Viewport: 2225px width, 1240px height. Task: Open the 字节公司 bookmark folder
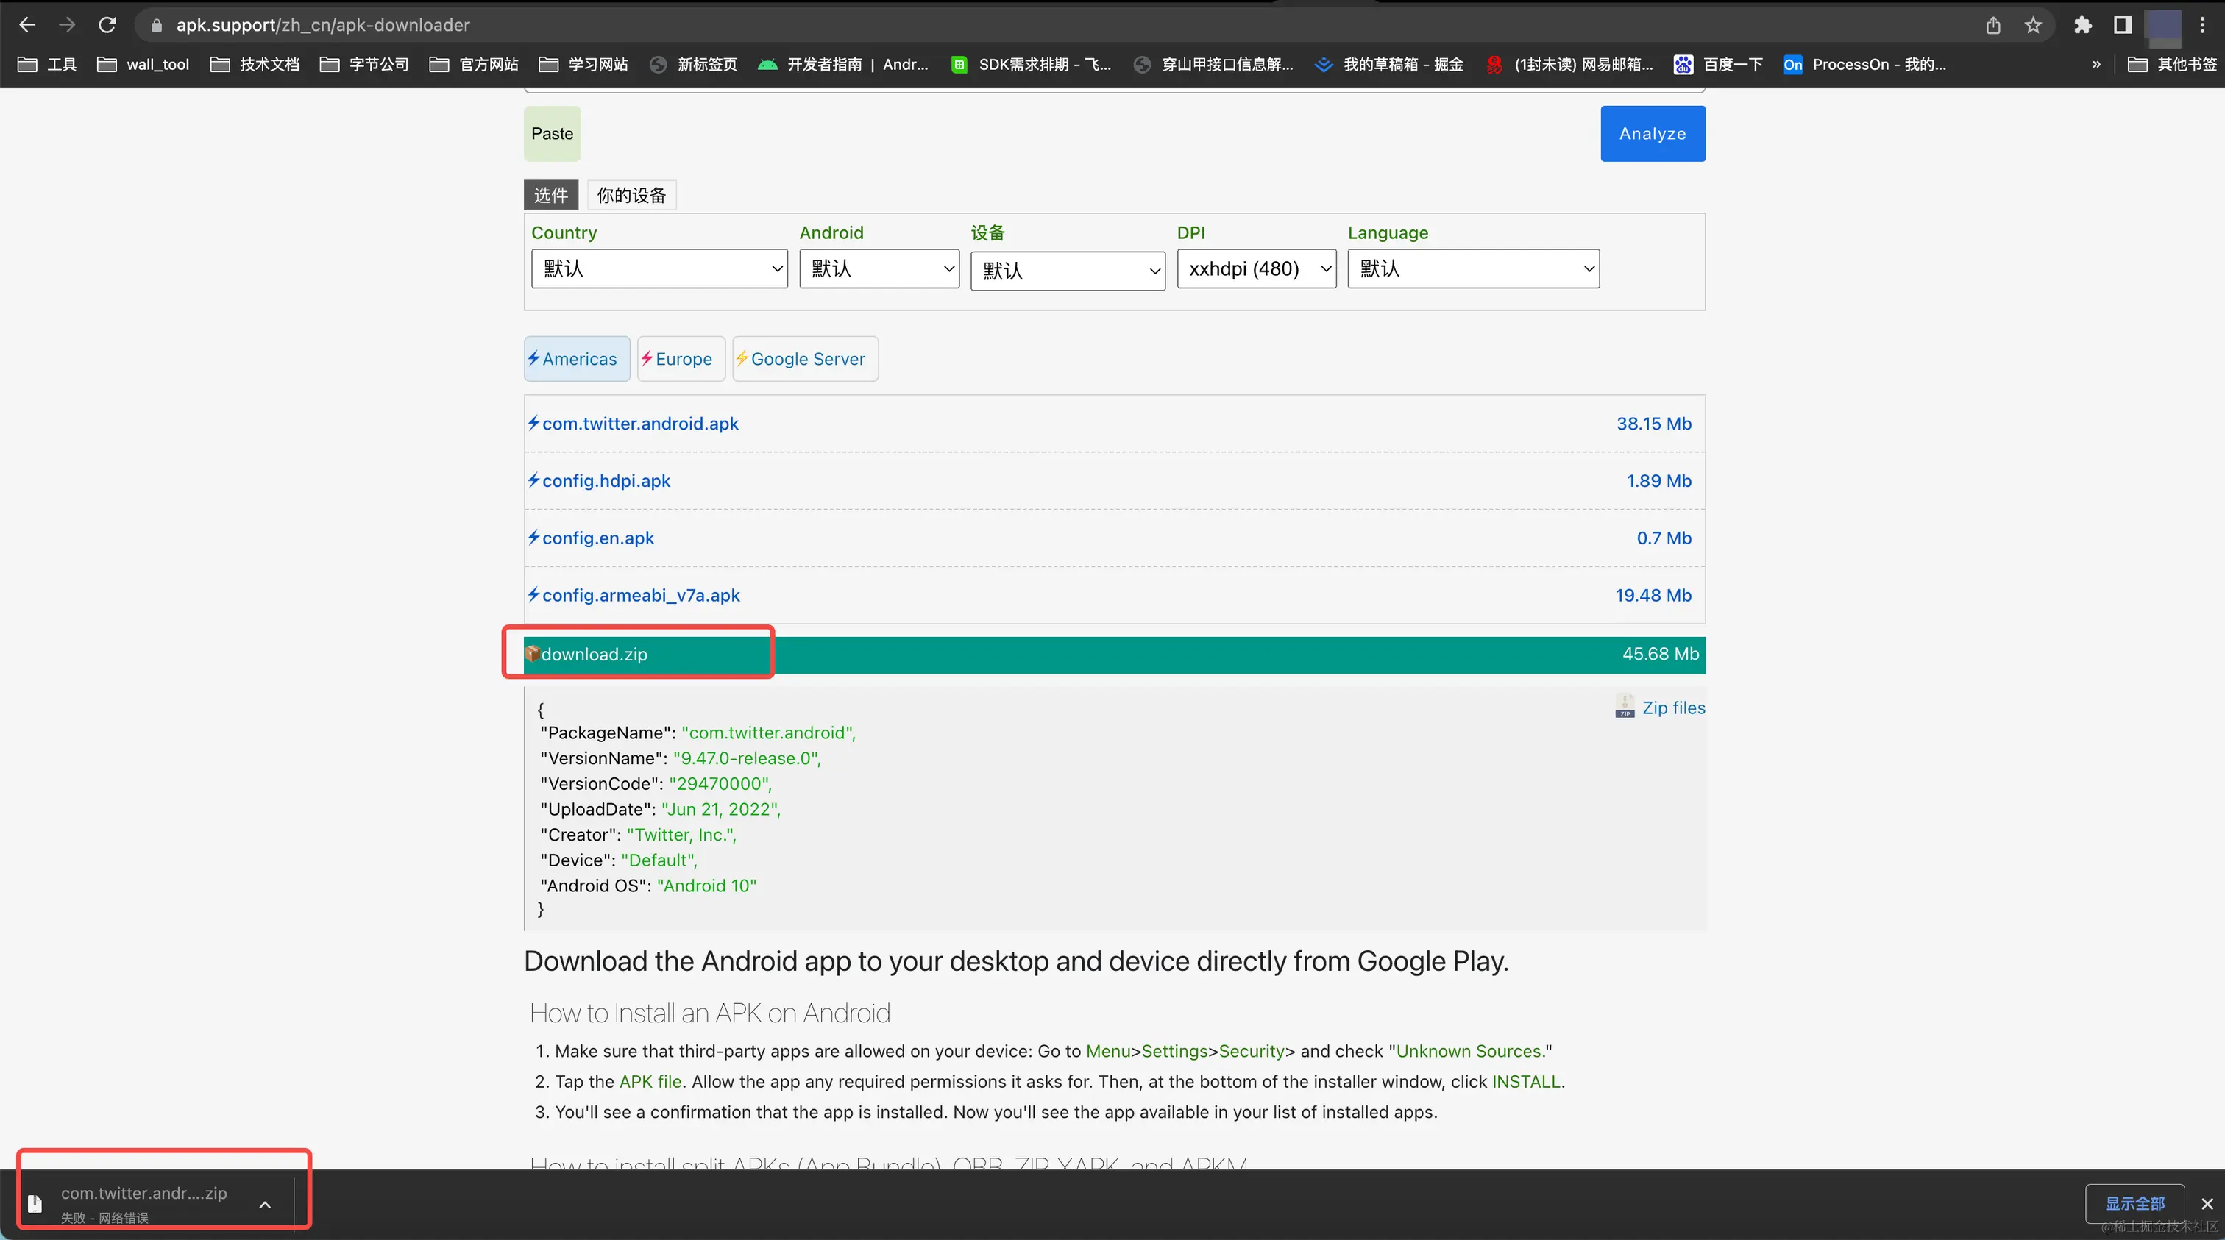[x=364, y=65]
